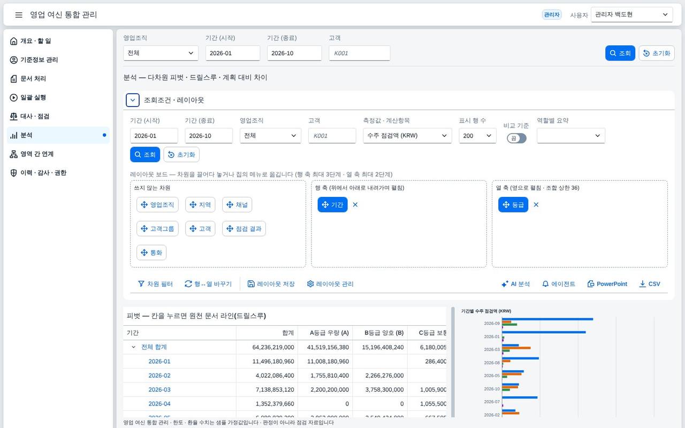685x428 pixels.
Task: Remove 기간 chip from row axis
Action: pos(355,205)
